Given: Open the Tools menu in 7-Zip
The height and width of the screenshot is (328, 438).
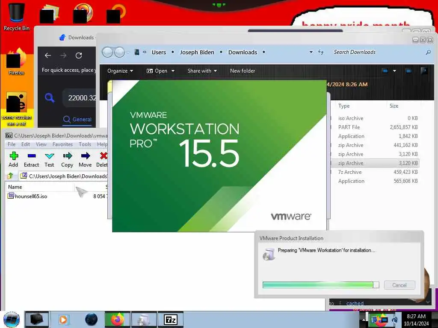Looking at the screenshot, I should click(85, 144).
